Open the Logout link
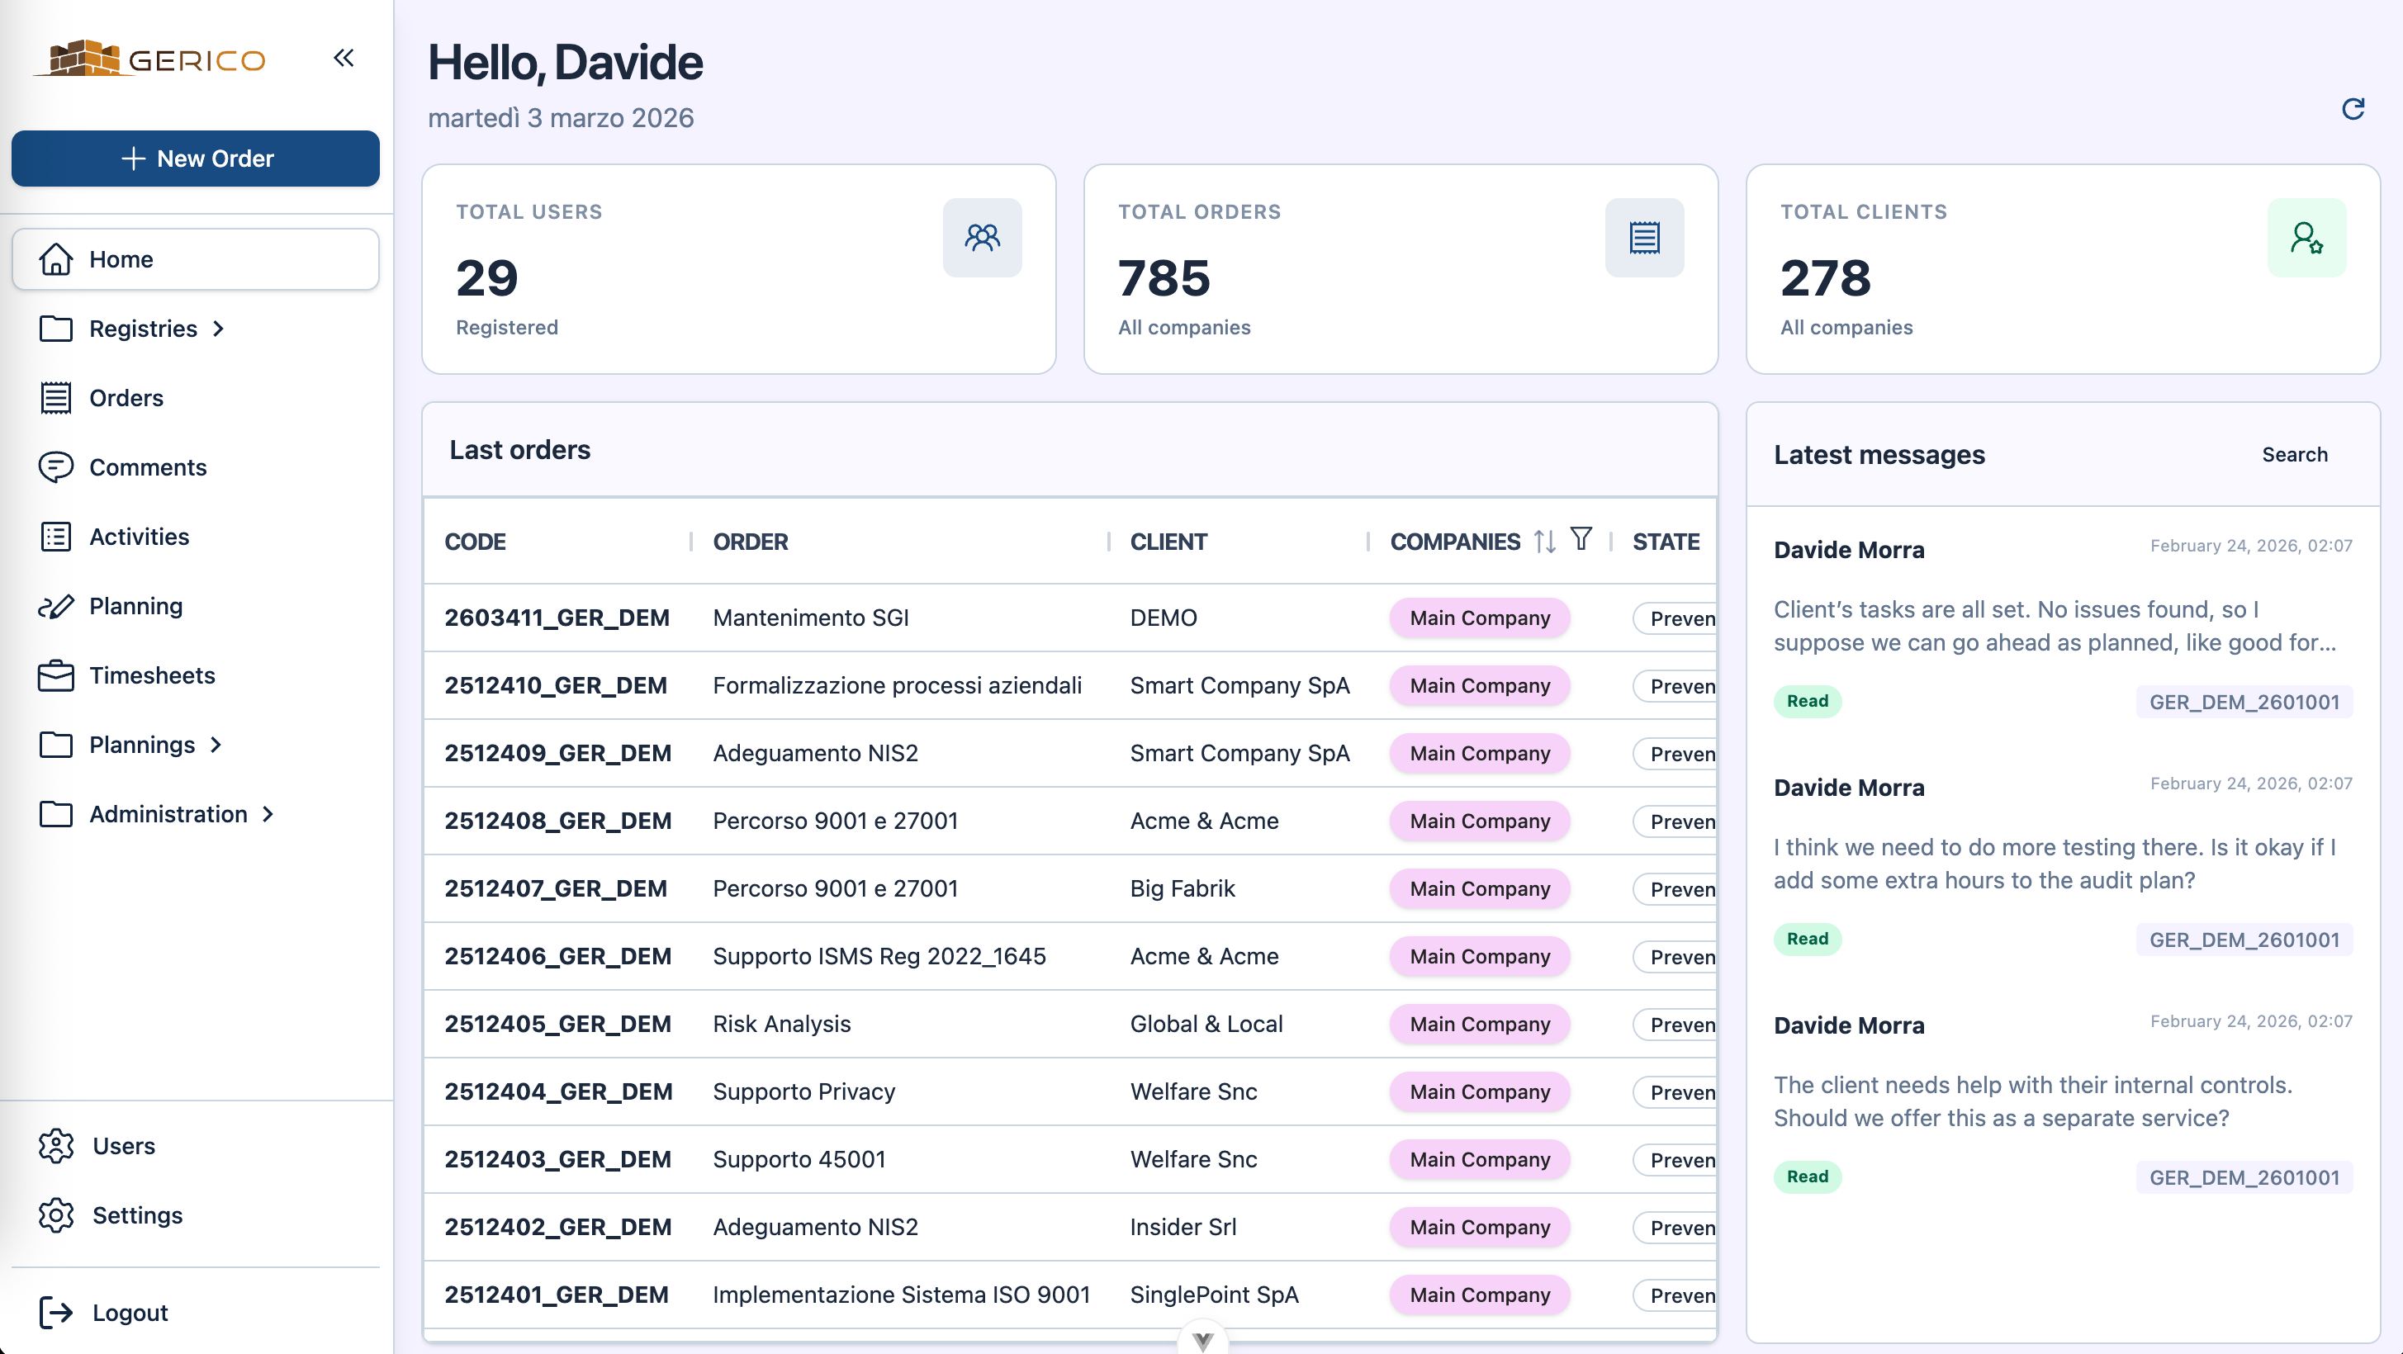 [x=195, y=1313]
